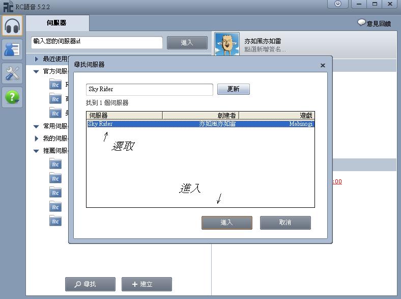The image size is (401, 299).
Task: Click the 意見回饋 feedback link
Action: pos(379,23)
